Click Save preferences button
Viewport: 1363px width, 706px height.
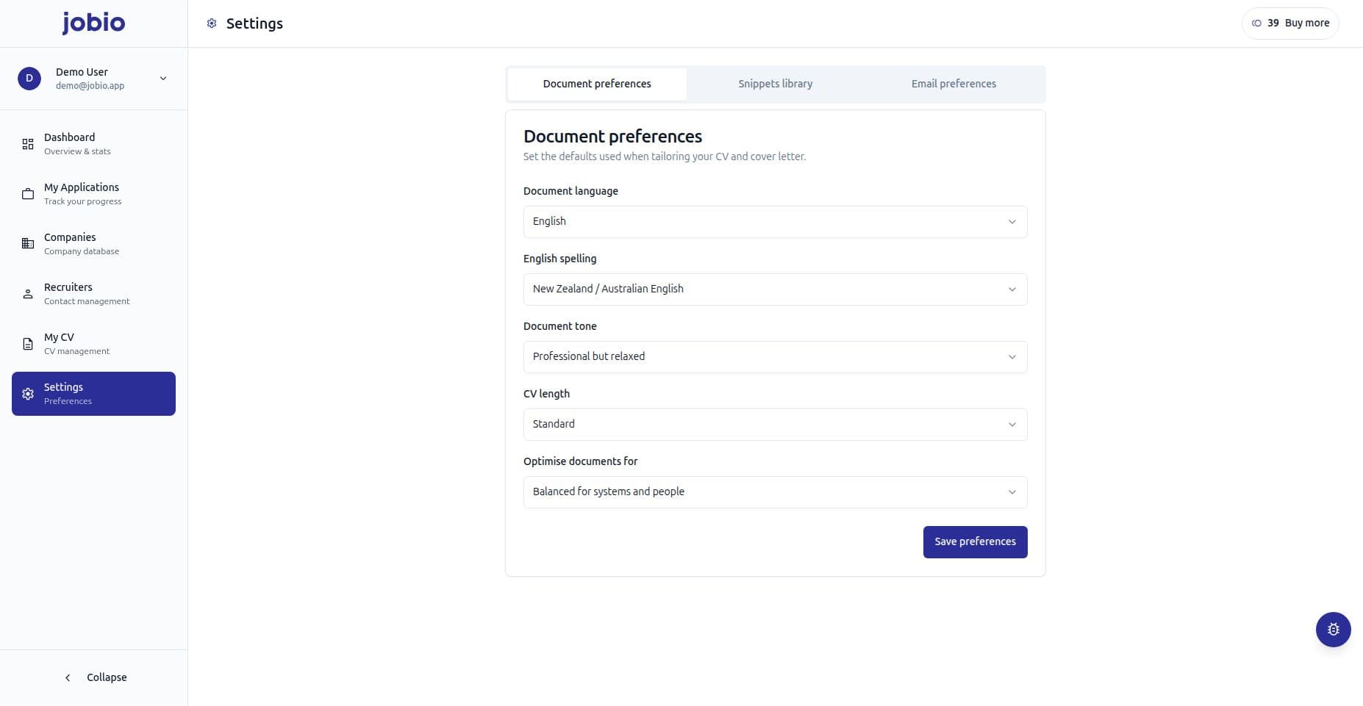coord(975,542)
